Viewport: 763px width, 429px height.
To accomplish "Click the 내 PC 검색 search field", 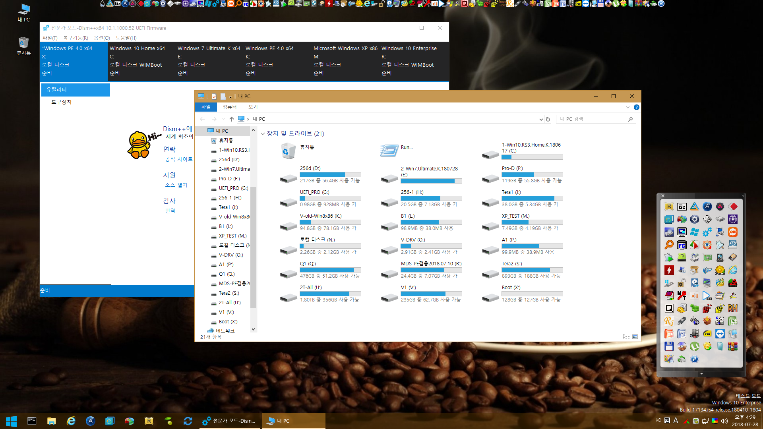I will pyautogui.click(x=595, y=119).
